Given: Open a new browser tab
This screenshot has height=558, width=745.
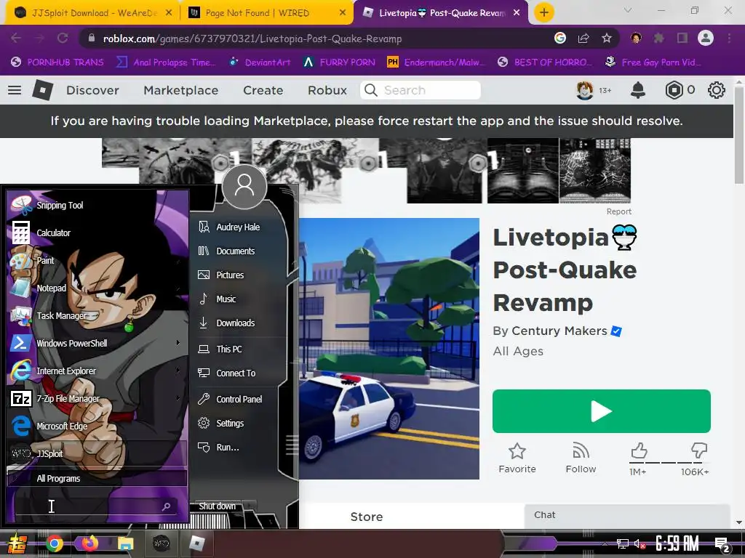Looking at the screenshot, I should (x=544, y=13).
